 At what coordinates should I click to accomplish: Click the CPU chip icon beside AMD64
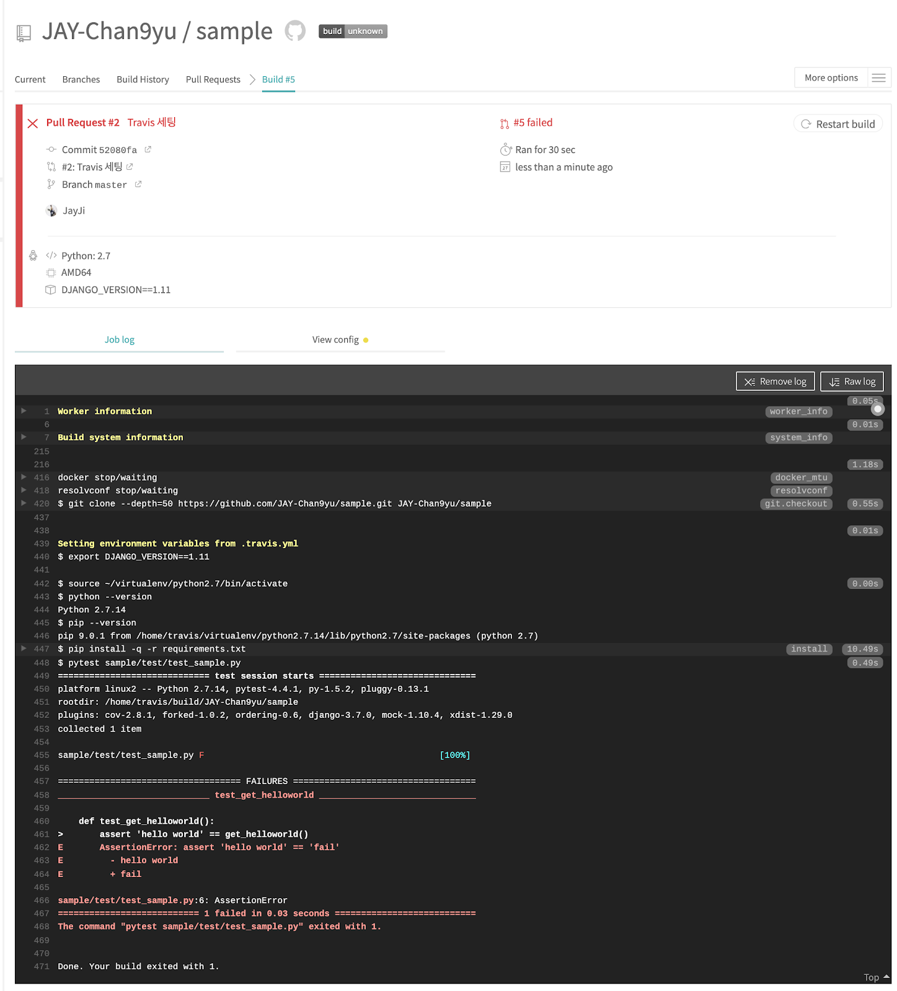51,273
